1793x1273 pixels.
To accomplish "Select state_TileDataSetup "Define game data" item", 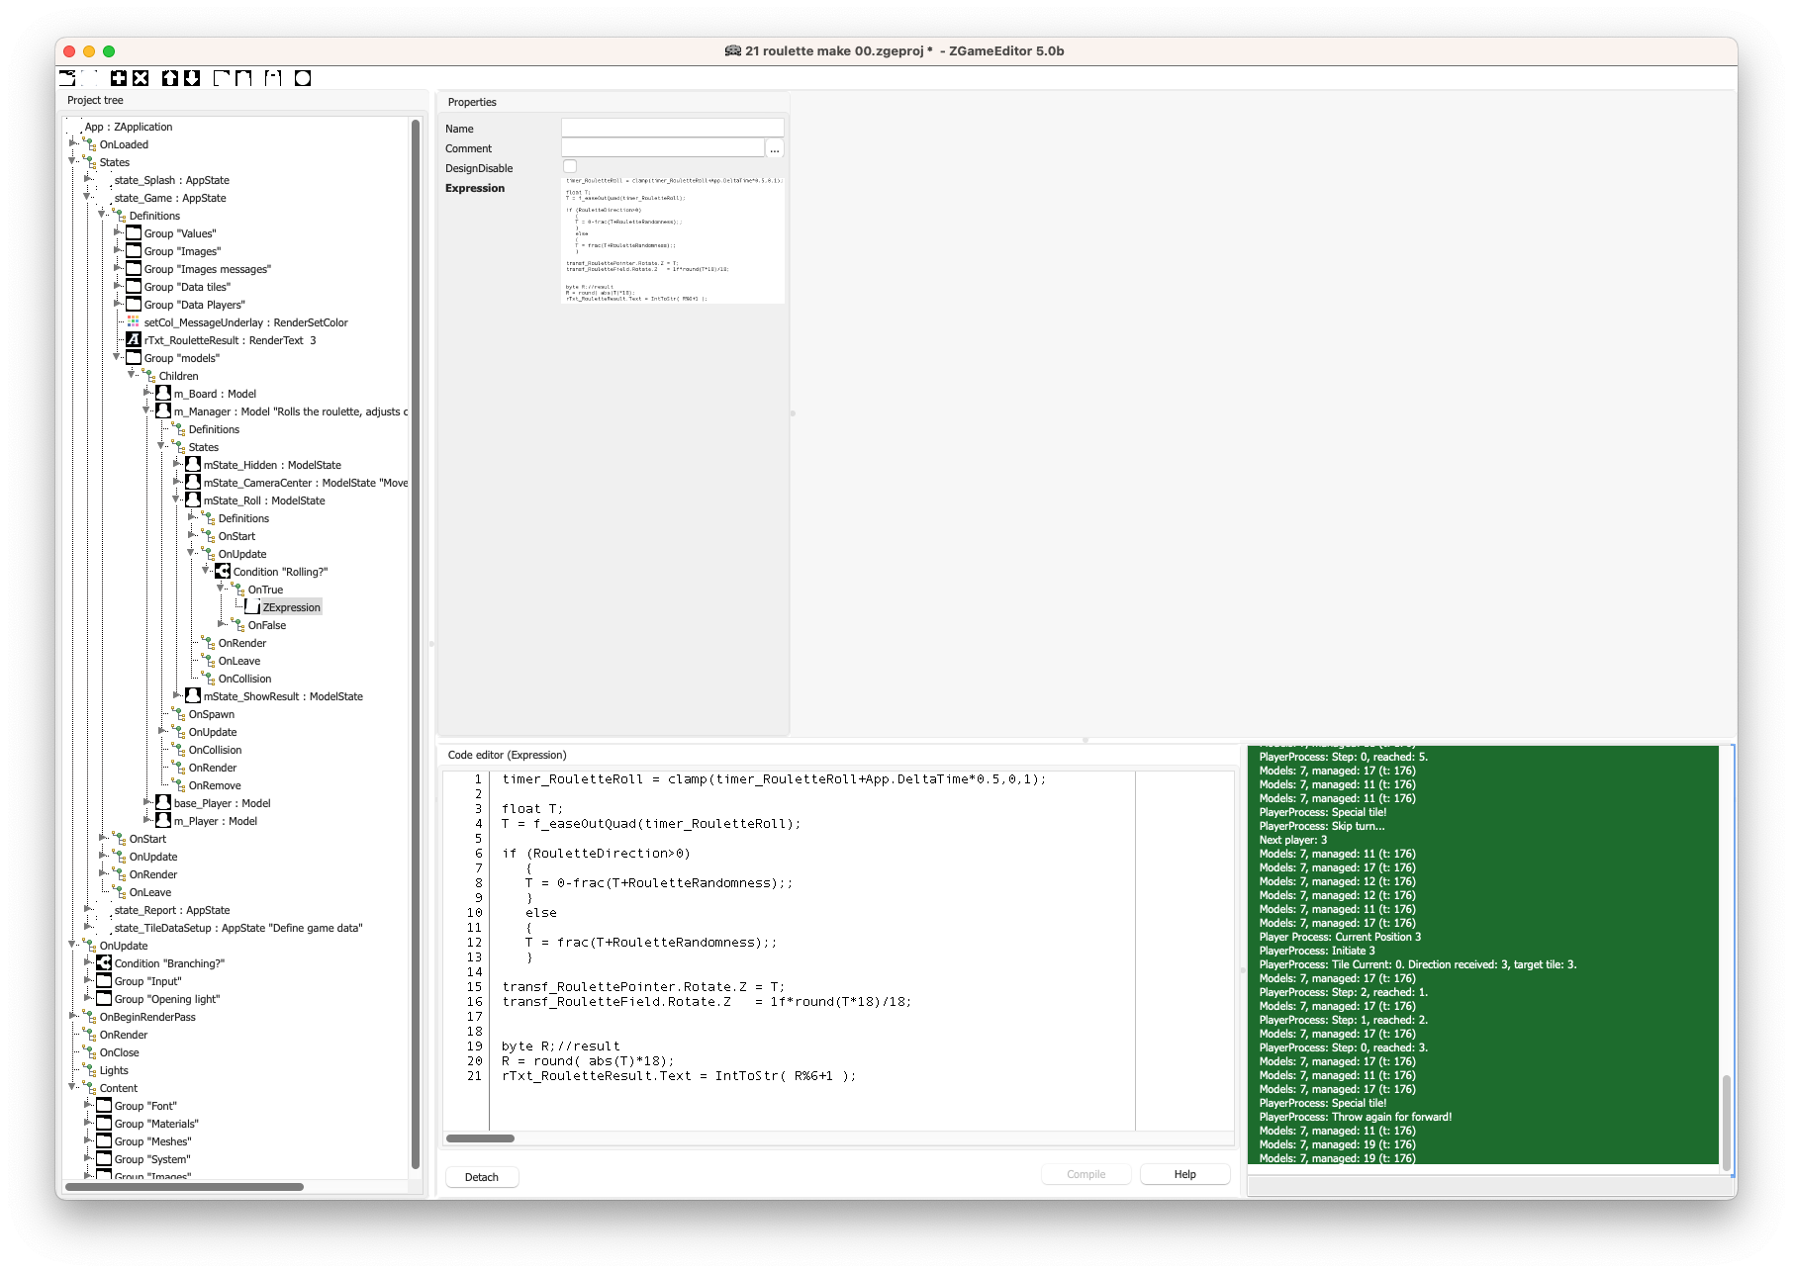I will coord(238,928).
